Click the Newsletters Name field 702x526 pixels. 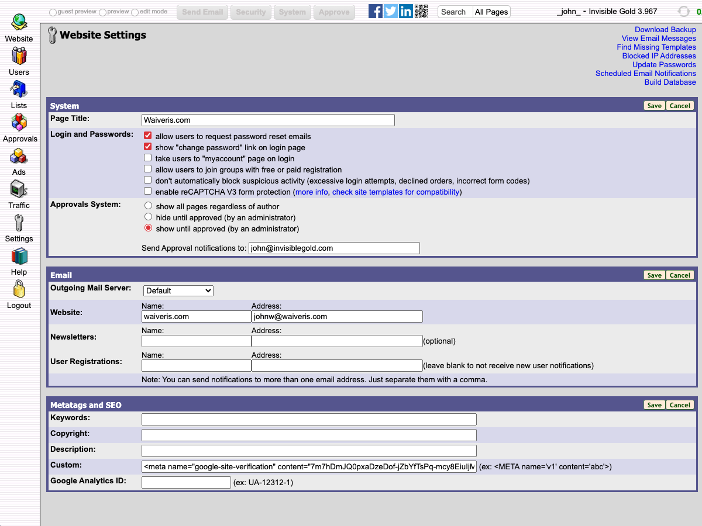[x=197, y=341]
